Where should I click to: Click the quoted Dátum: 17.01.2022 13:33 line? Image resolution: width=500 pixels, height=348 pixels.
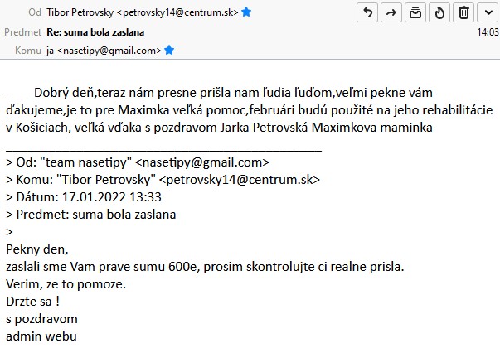[84, 197]
